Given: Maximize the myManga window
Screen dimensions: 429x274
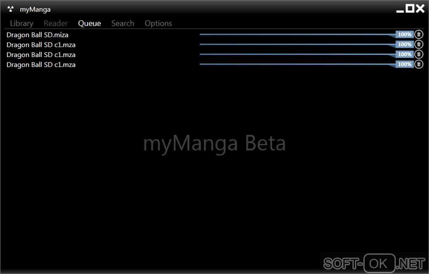Looking at the screenshot, I should coord(410,8).
